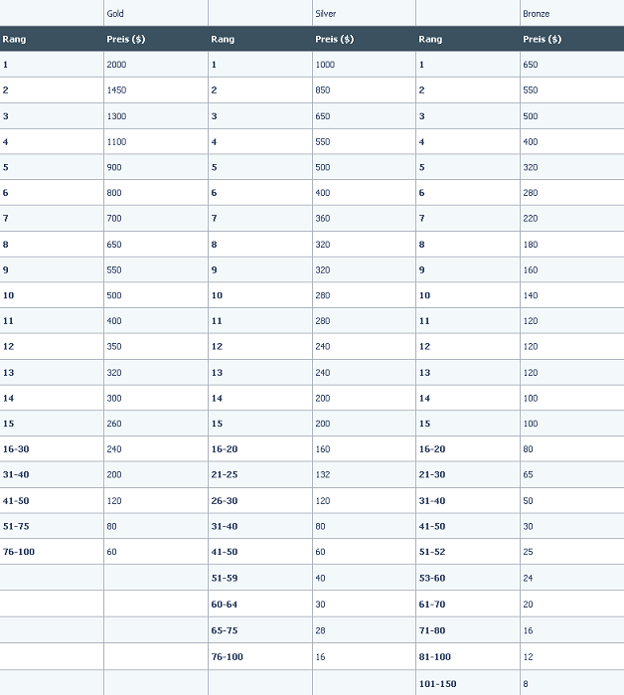The image size is (624, 695).
Task: Click the Gold rank range 76-100
Action: coord(19,552)
